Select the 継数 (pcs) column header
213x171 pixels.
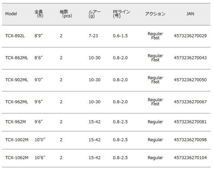tap(65, 14)
